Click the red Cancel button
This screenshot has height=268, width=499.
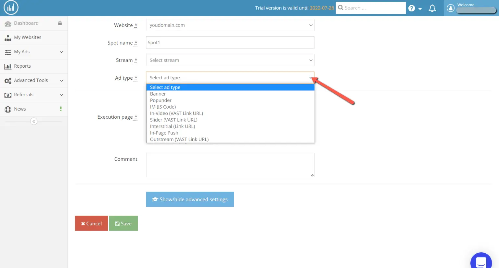tap(91, 223)
